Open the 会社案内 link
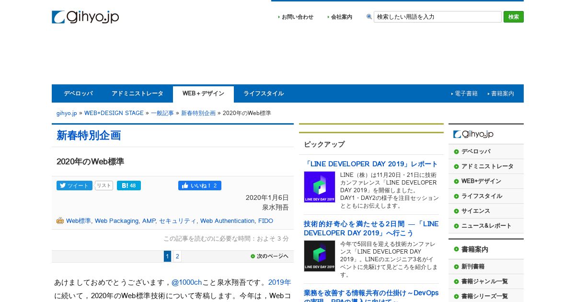The height and width of the screenshot is (302, 575). [x=342, y=17]
